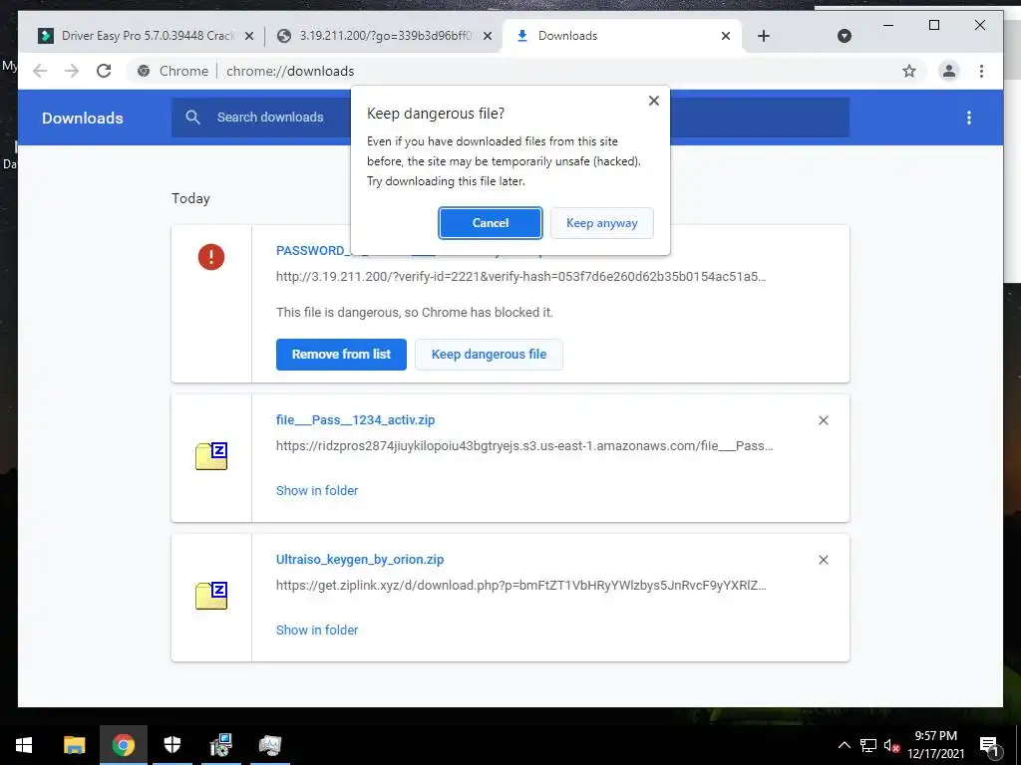The width and height of the screenshot is (1021, 765).
Task: Reload the page
Action: (104, 71)
